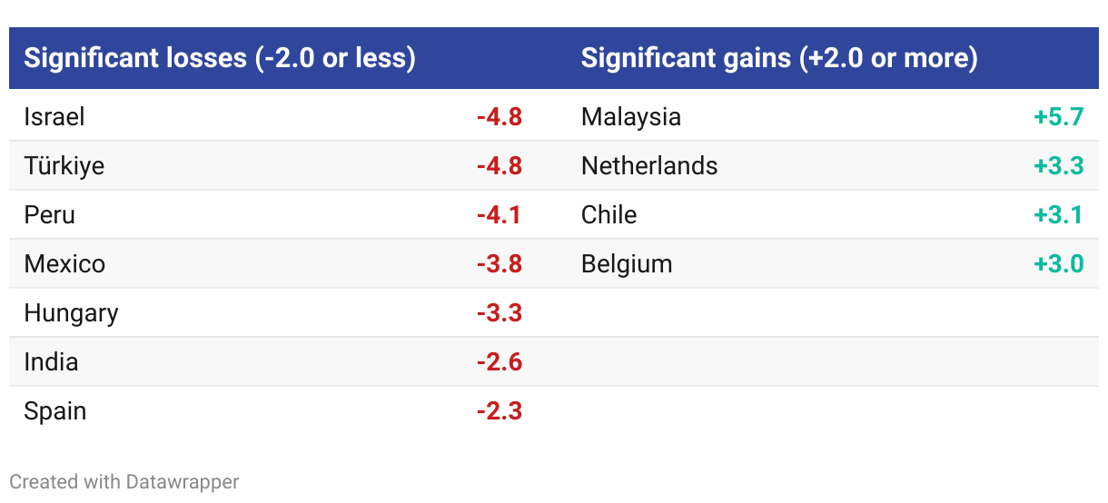Select the Netherlands cell

(x=649, y=165)
